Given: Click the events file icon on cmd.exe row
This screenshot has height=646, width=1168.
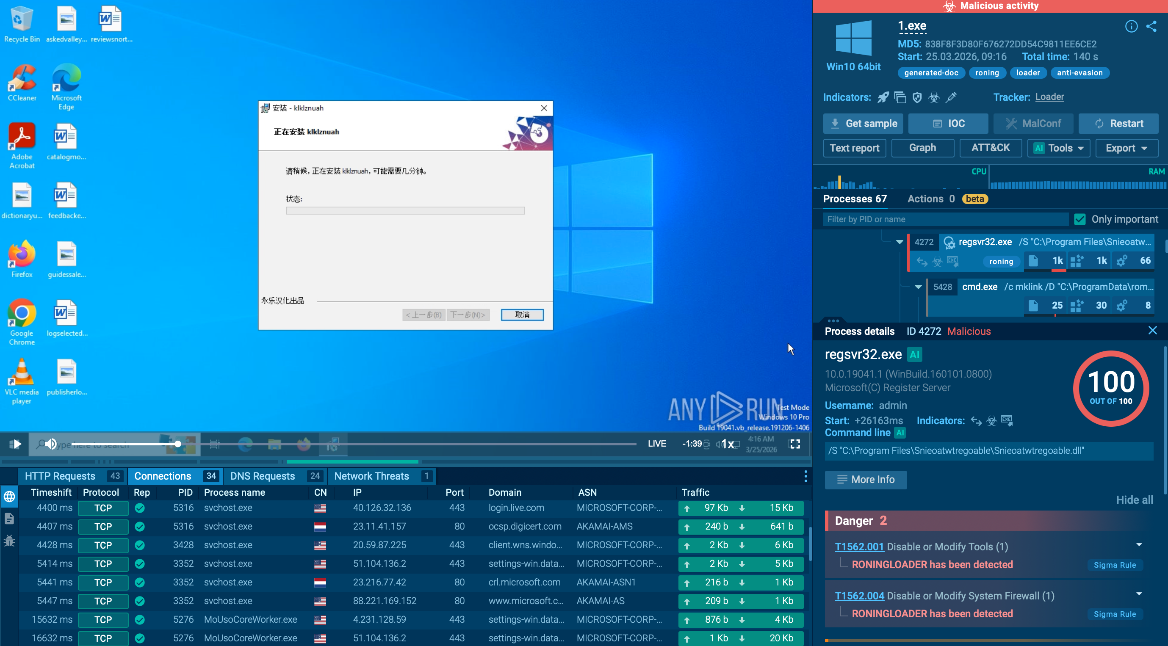Looking at the screenshot, I should click(1033, 305).
